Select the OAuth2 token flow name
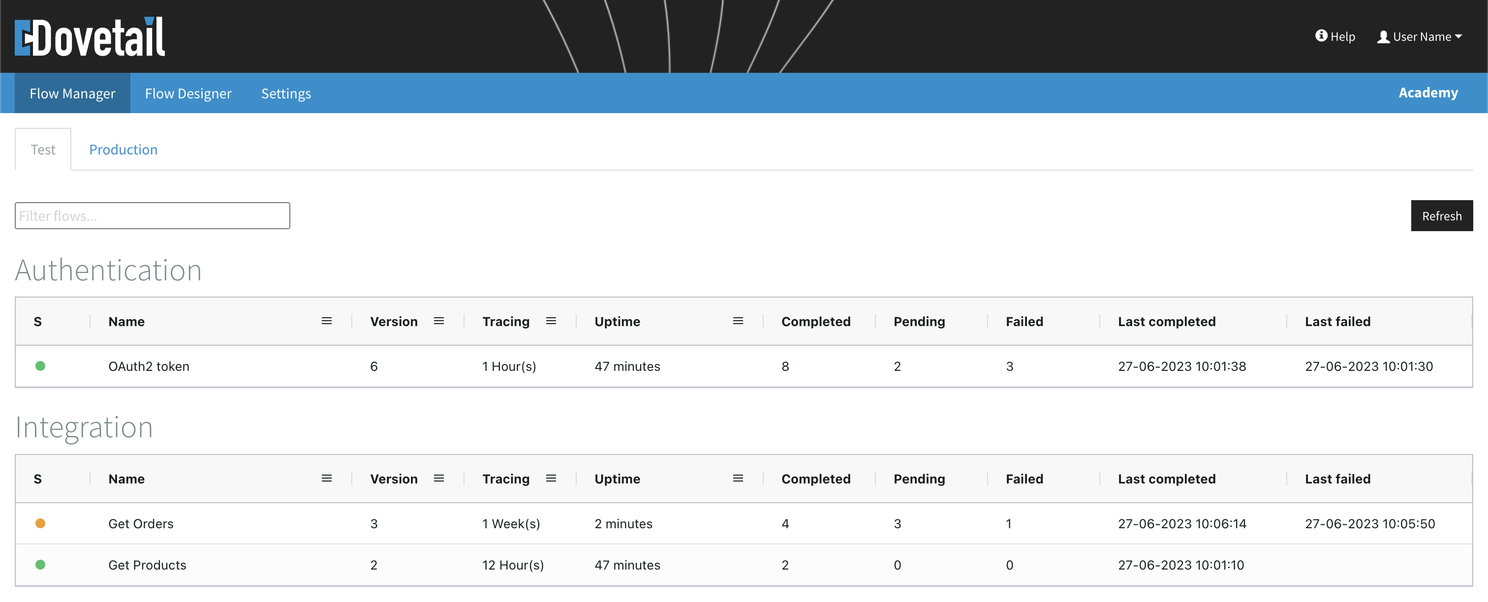Image resolution: width=1488 pixels, height=602 pixels. tap(149, 366)
